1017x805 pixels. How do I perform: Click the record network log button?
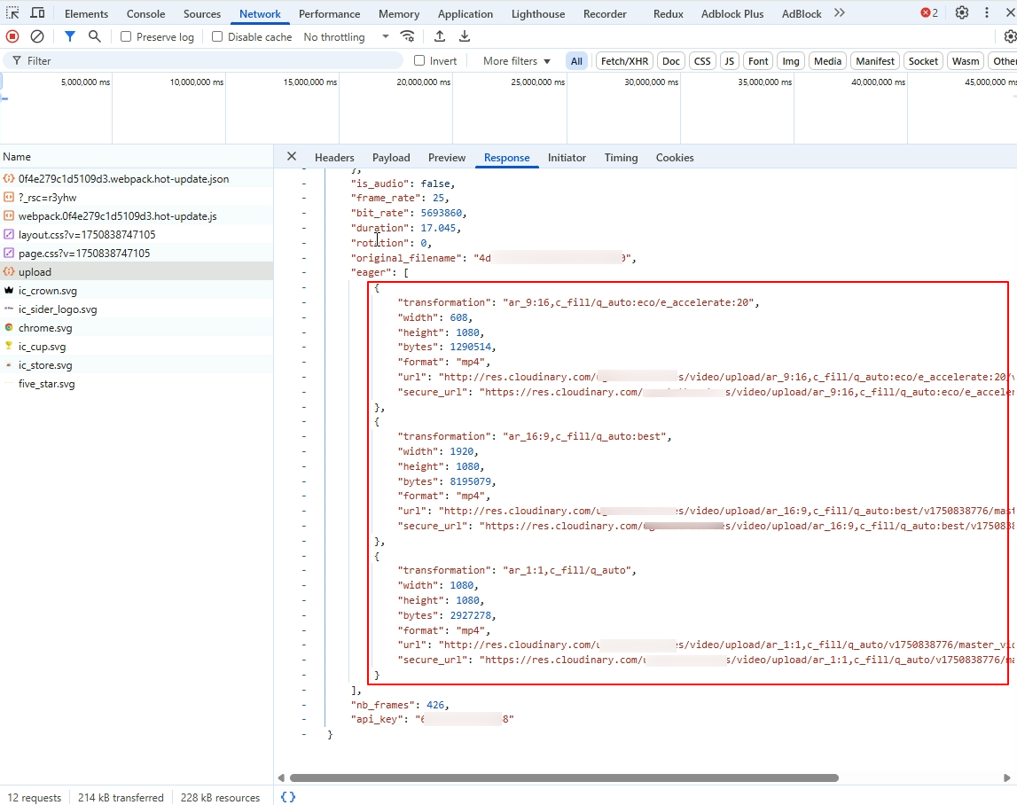12,36
